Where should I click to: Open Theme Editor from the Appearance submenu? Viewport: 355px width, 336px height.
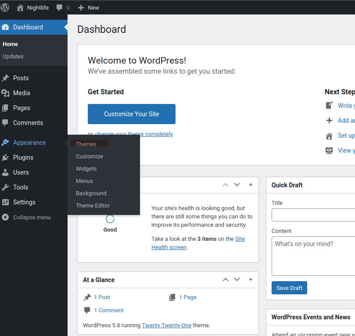(92, 205)
